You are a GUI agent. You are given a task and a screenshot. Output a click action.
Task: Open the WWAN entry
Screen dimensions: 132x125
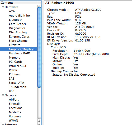(13, 121)
